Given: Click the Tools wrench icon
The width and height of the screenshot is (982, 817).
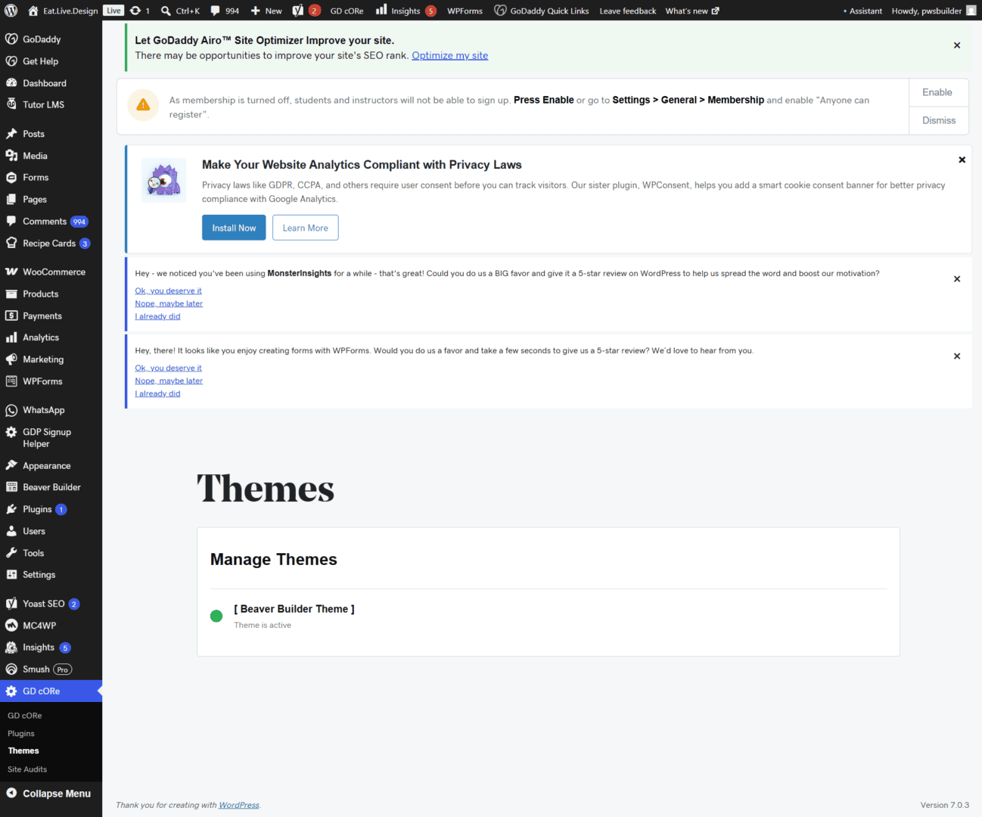Looking at the screenshot, I should pyautogui.click(x=11, y=554).
